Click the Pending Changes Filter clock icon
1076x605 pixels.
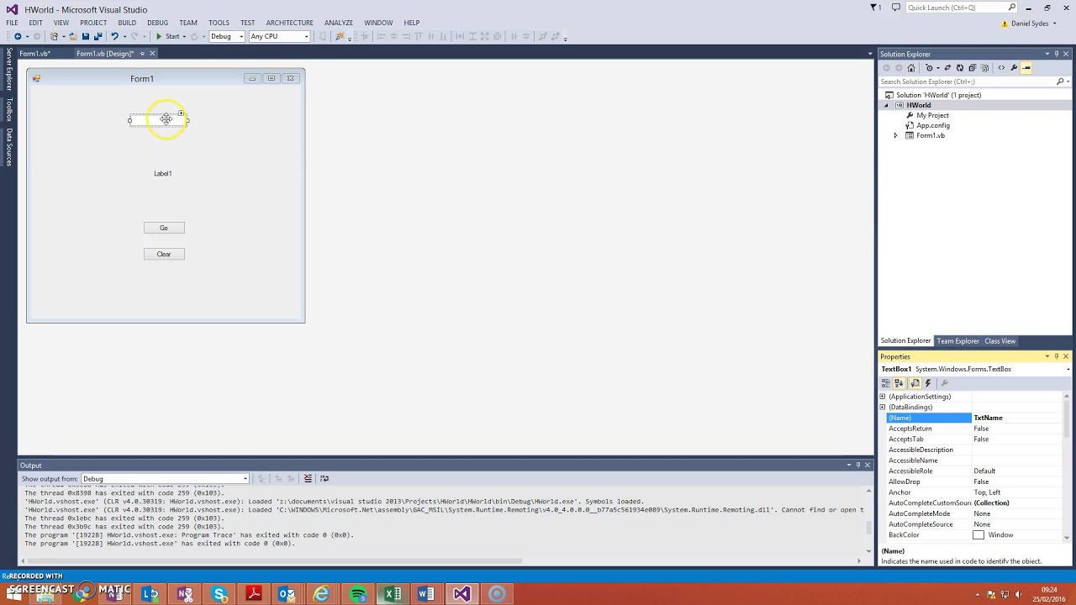[929, 68]
